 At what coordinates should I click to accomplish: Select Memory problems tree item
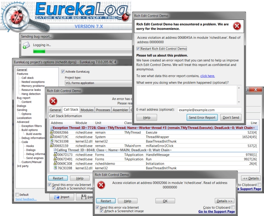[x=33, y=86]
